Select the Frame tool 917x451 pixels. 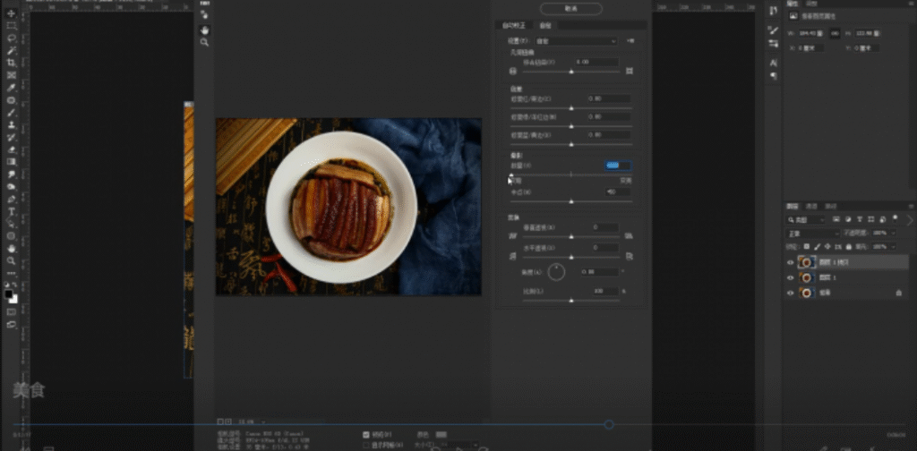point(11,75)
